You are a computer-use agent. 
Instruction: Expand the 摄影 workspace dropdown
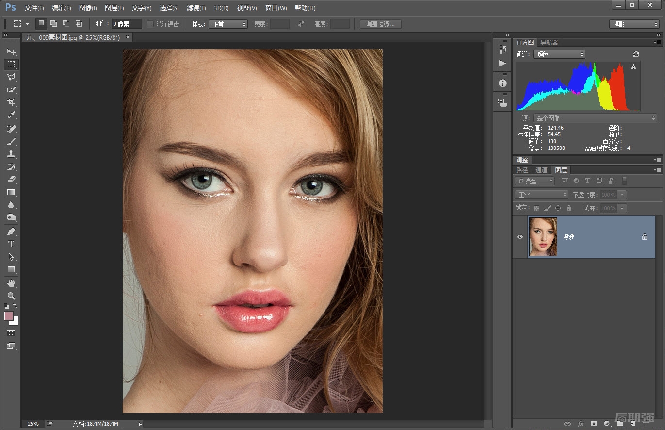click(x=633, y=24)
